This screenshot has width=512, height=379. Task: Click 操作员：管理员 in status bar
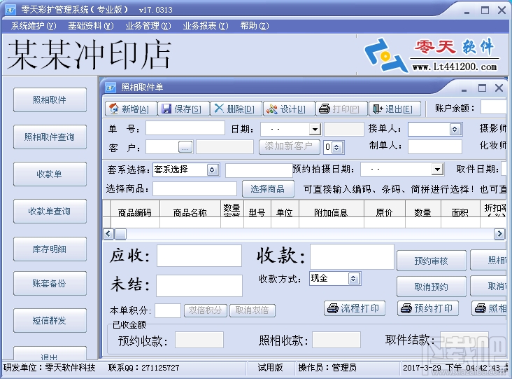tap(327, 368)
